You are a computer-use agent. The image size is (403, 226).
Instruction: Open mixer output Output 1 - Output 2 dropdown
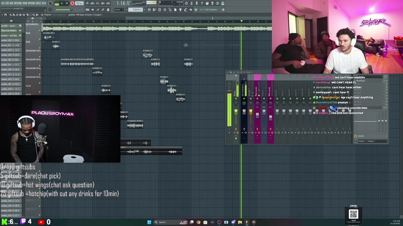[x=372, y=141]
